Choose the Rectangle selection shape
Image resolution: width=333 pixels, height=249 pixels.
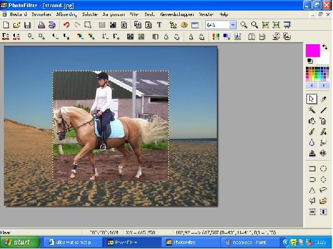(x=312, y=168)
